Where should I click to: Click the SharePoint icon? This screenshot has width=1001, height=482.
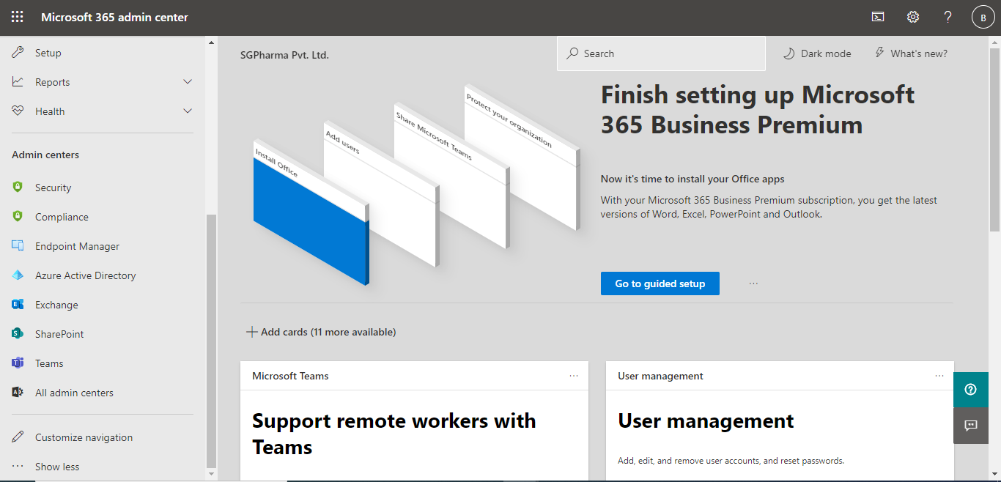(x=18, y=334)
